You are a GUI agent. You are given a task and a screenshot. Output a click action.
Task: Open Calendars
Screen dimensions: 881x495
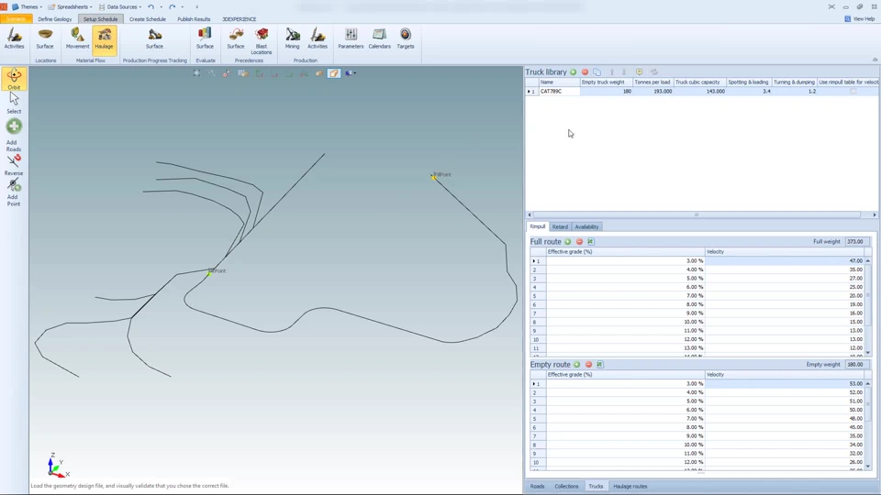point(379,39)
